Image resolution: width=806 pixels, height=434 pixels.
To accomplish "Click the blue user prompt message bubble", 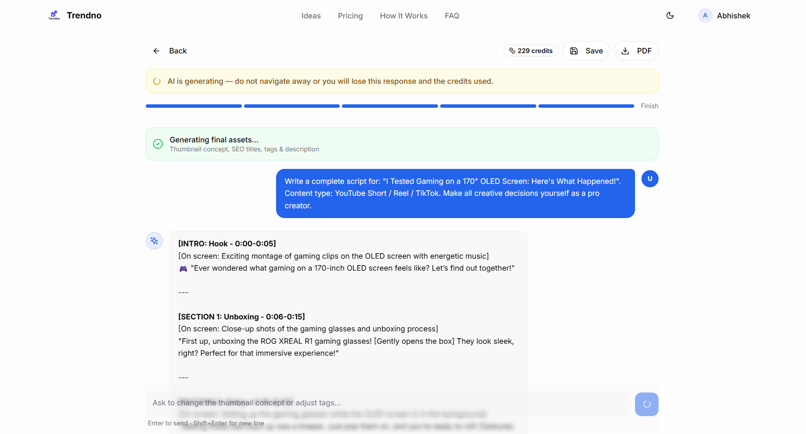I will click(456, 193).
